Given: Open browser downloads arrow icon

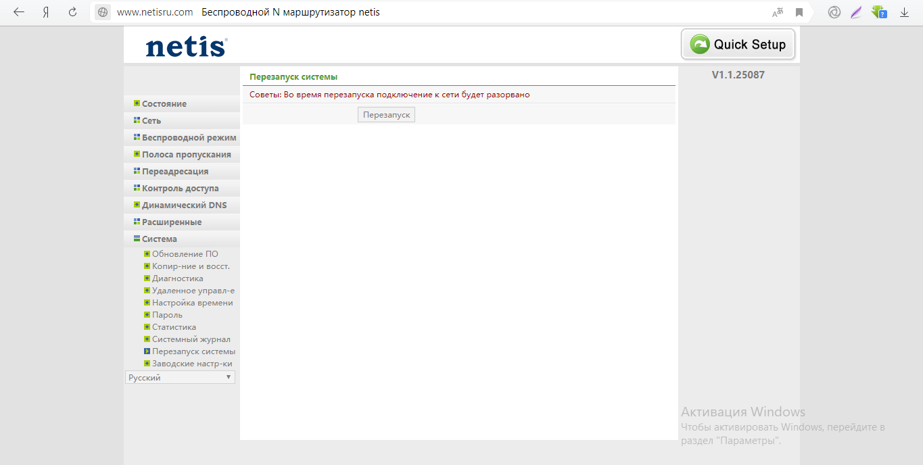Looking at the screenshot, I should [904, 12].
